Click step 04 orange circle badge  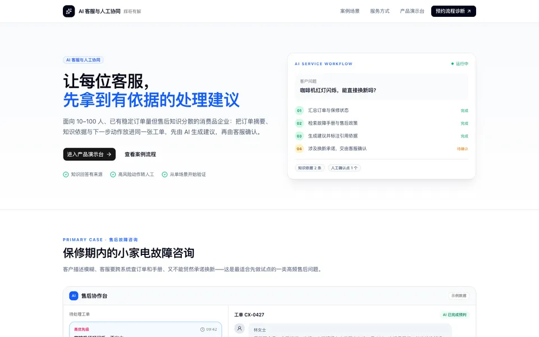pyautogui.click(x=299, y=148)
